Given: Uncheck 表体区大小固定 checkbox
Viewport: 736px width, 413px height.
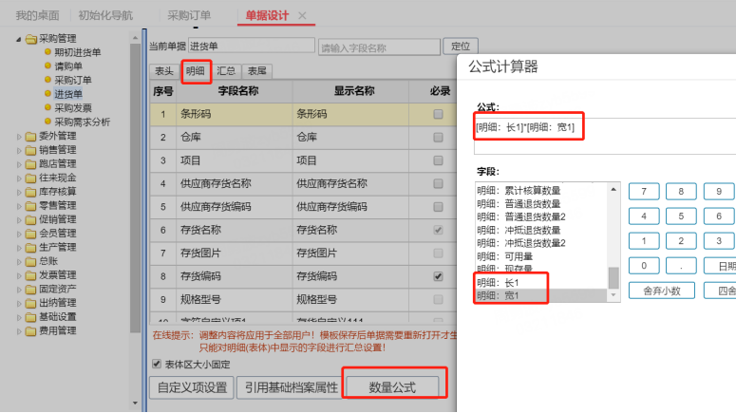Looking at the screenshot, I should coord(157,364).
